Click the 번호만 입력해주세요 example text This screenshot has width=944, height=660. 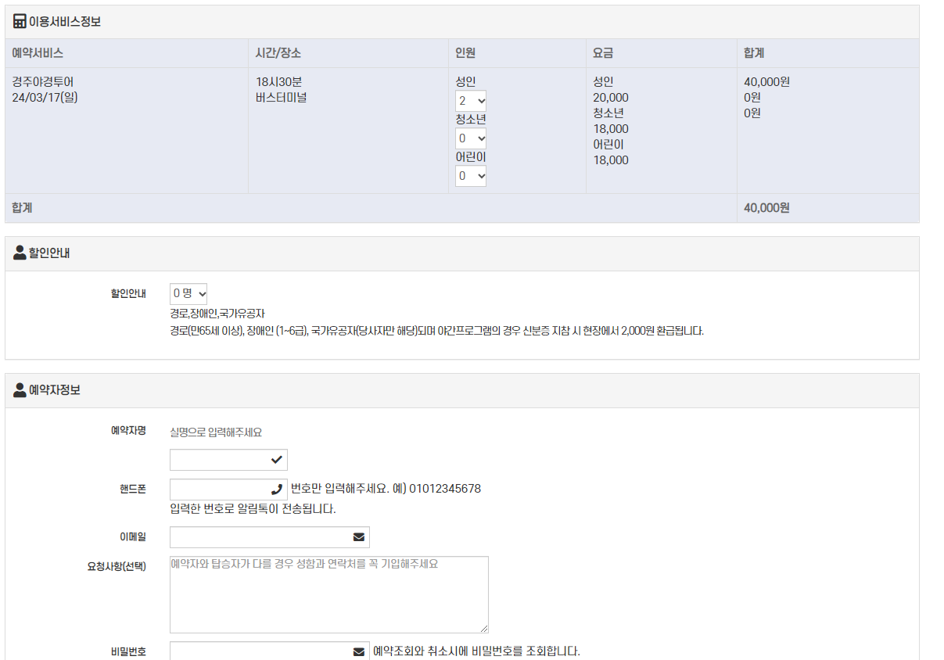[386, 489]
